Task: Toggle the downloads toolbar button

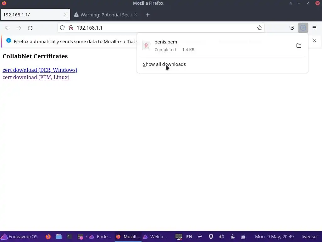Action: [x=303, y=28]
